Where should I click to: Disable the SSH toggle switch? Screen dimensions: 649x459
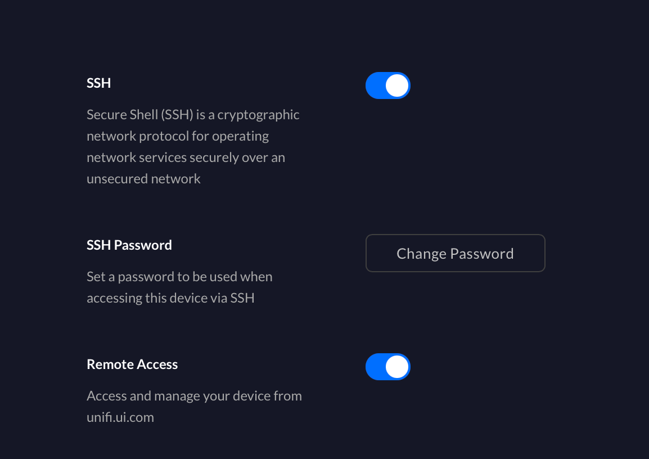pos(387,85)
